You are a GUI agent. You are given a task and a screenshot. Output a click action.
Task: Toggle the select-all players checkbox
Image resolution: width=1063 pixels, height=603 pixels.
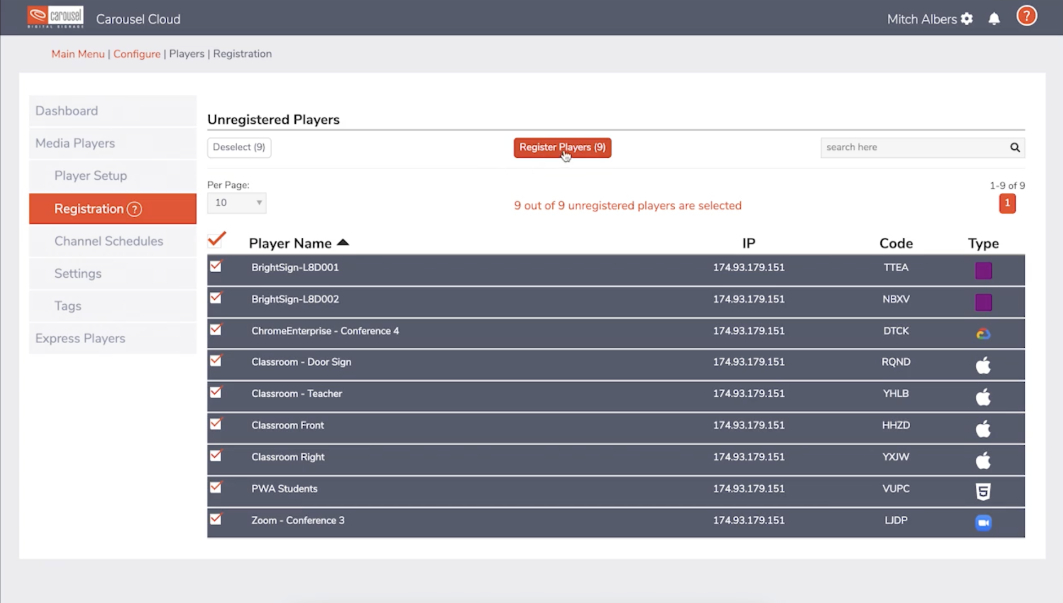click(216, 241)
